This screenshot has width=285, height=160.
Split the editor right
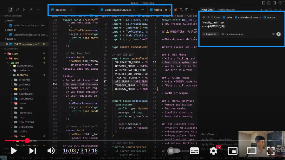pyautogui.click(x=187, y=10)
